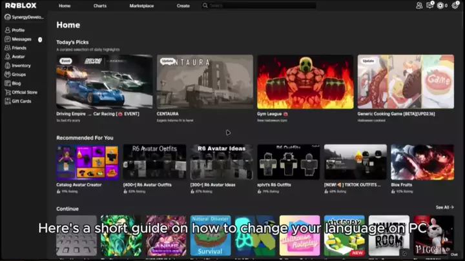
Task: Open the Catalog Avatar Creator tile
Action: click(x=87, y=162)
